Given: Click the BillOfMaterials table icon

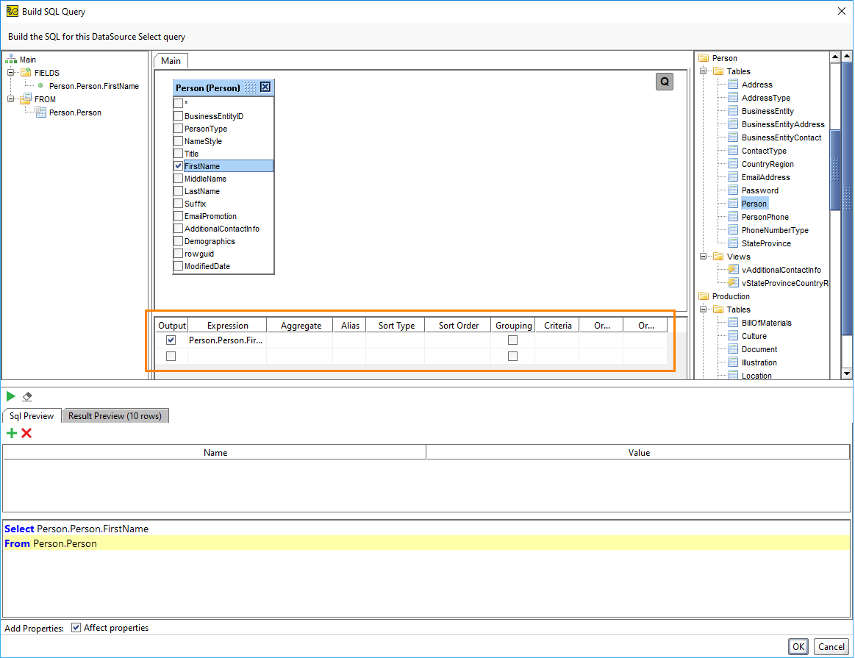Looking at the screenshot, I should click(733, 322).
